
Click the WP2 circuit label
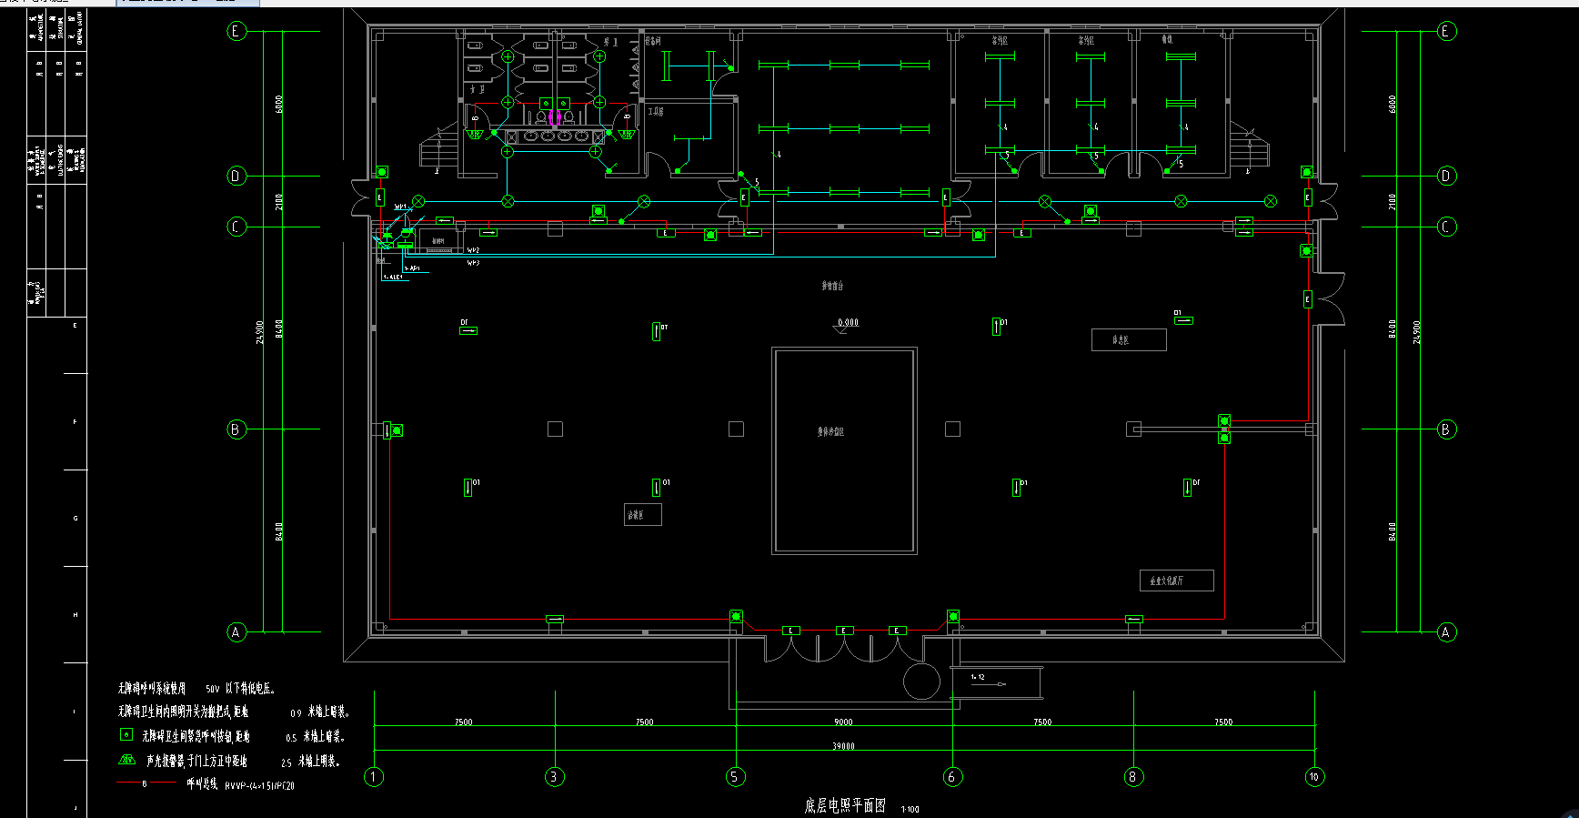[x=473, y=250]
